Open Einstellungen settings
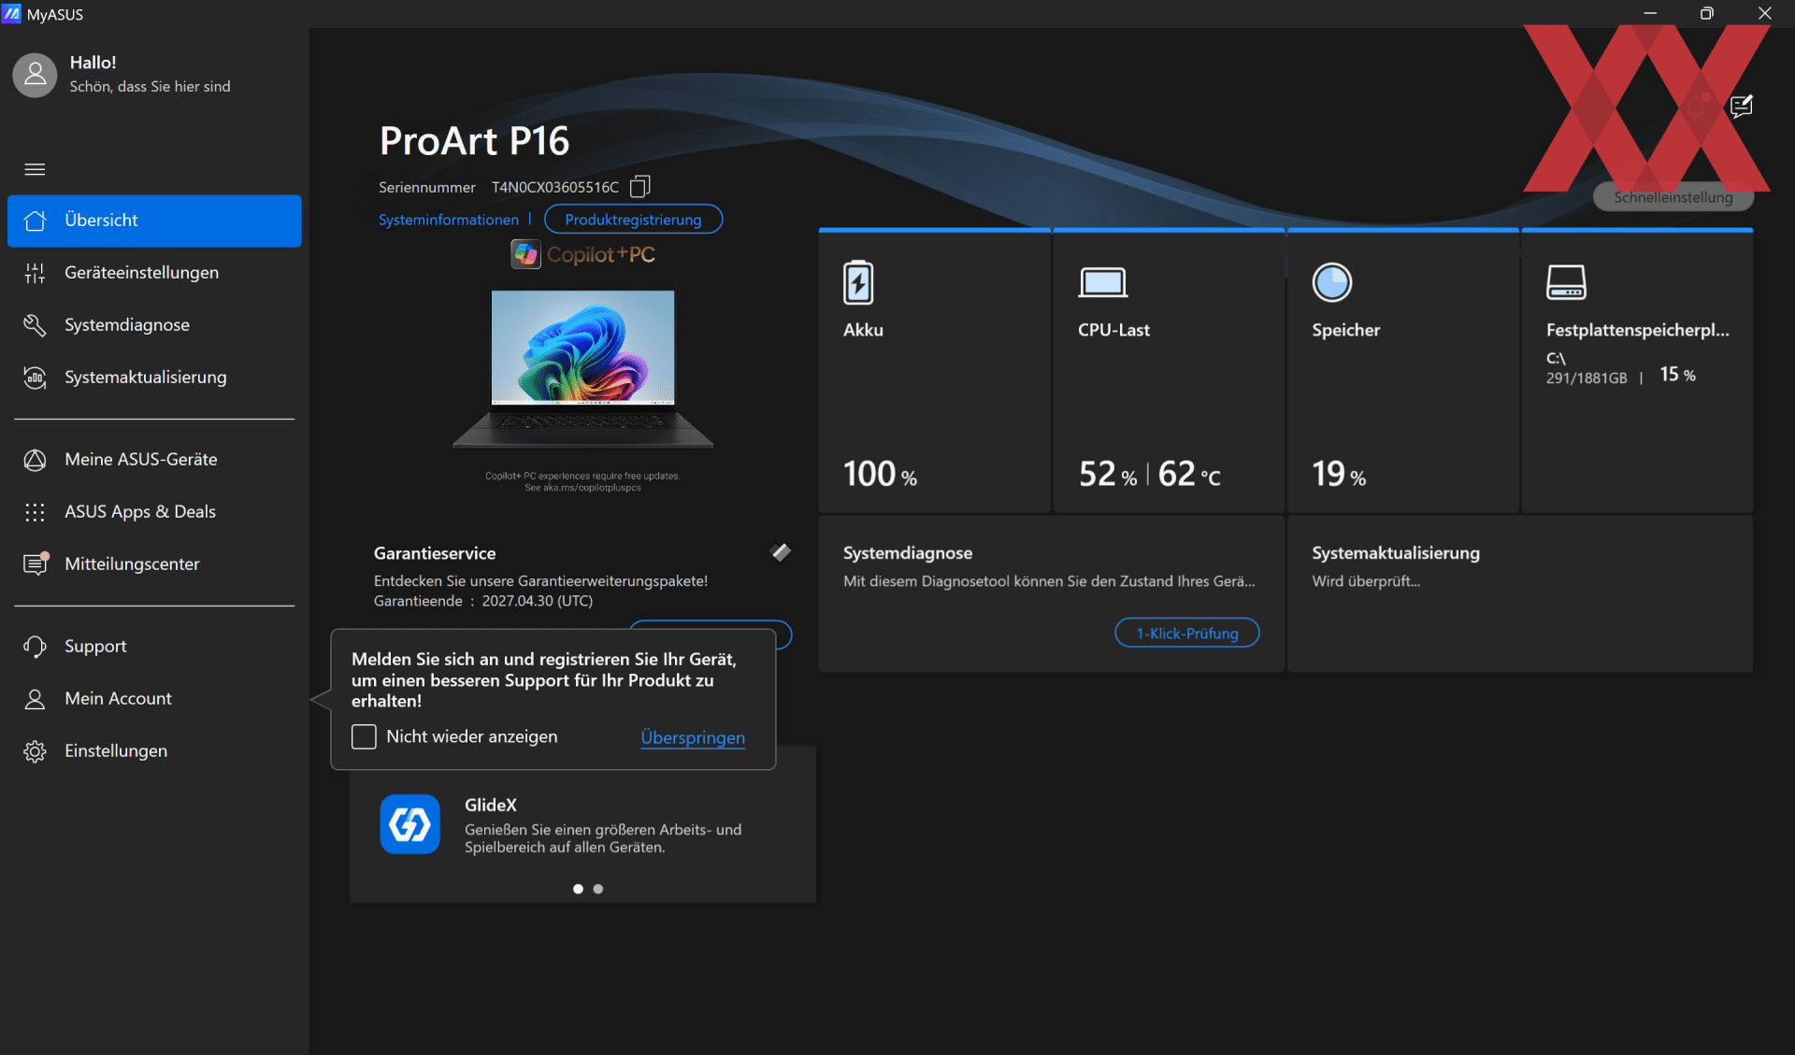The width and height of the screenshot is (1795, 1055). point(154,751)
